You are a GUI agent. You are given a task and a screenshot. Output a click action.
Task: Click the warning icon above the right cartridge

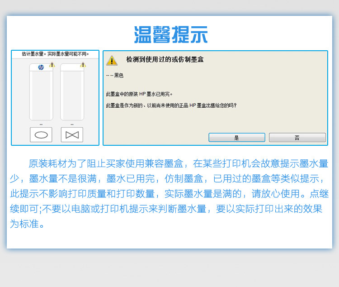click(83, 65)
